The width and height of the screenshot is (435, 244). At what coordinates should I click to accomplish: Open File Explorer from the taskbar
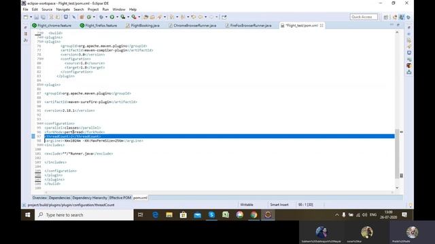[169, 215]
